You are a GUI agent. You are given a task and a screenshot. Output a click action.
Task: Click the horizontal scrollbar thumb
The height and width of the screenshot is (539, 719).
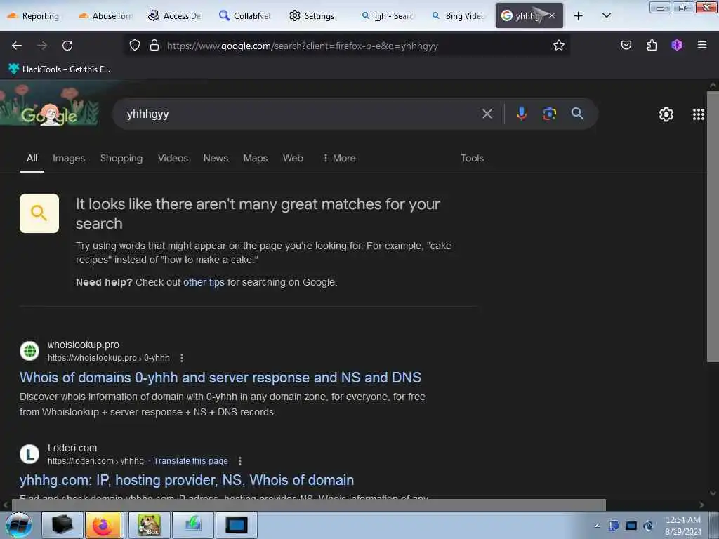point(308,505)
